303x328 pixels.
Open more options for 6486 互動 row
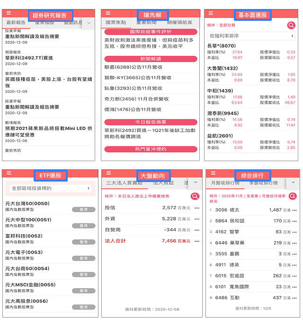(x=294, y=298)
